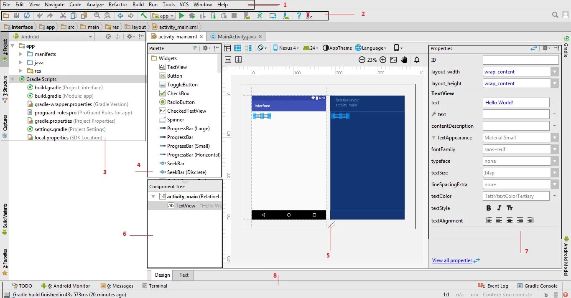
Task: Click the Synchronize icon in the toolbar
Action: pos(27,16)
